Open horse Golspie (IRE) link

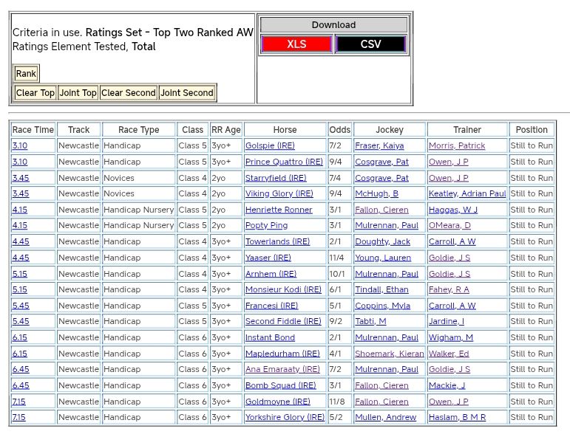pos(270,146)
